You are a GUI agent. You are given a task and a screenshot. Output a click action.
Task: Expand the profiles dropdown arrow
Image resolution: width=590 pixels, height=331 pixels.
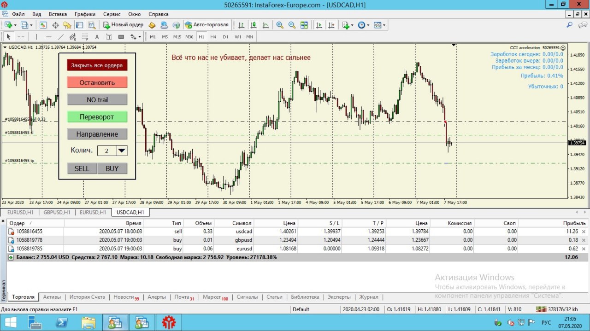tap(31, 25)
